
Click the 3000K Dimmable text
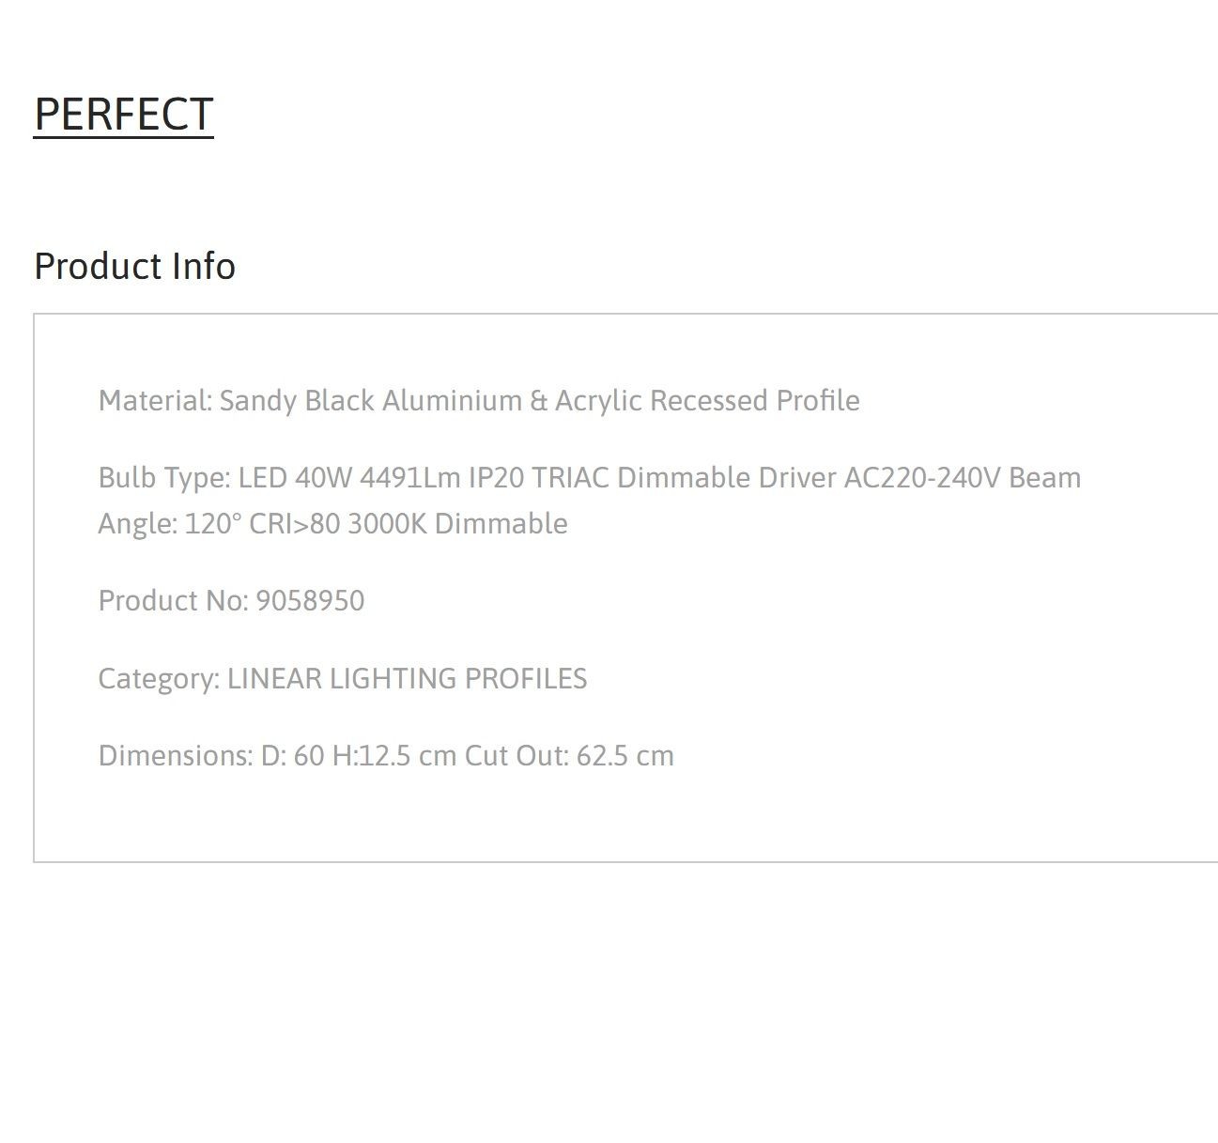[457, 523]
